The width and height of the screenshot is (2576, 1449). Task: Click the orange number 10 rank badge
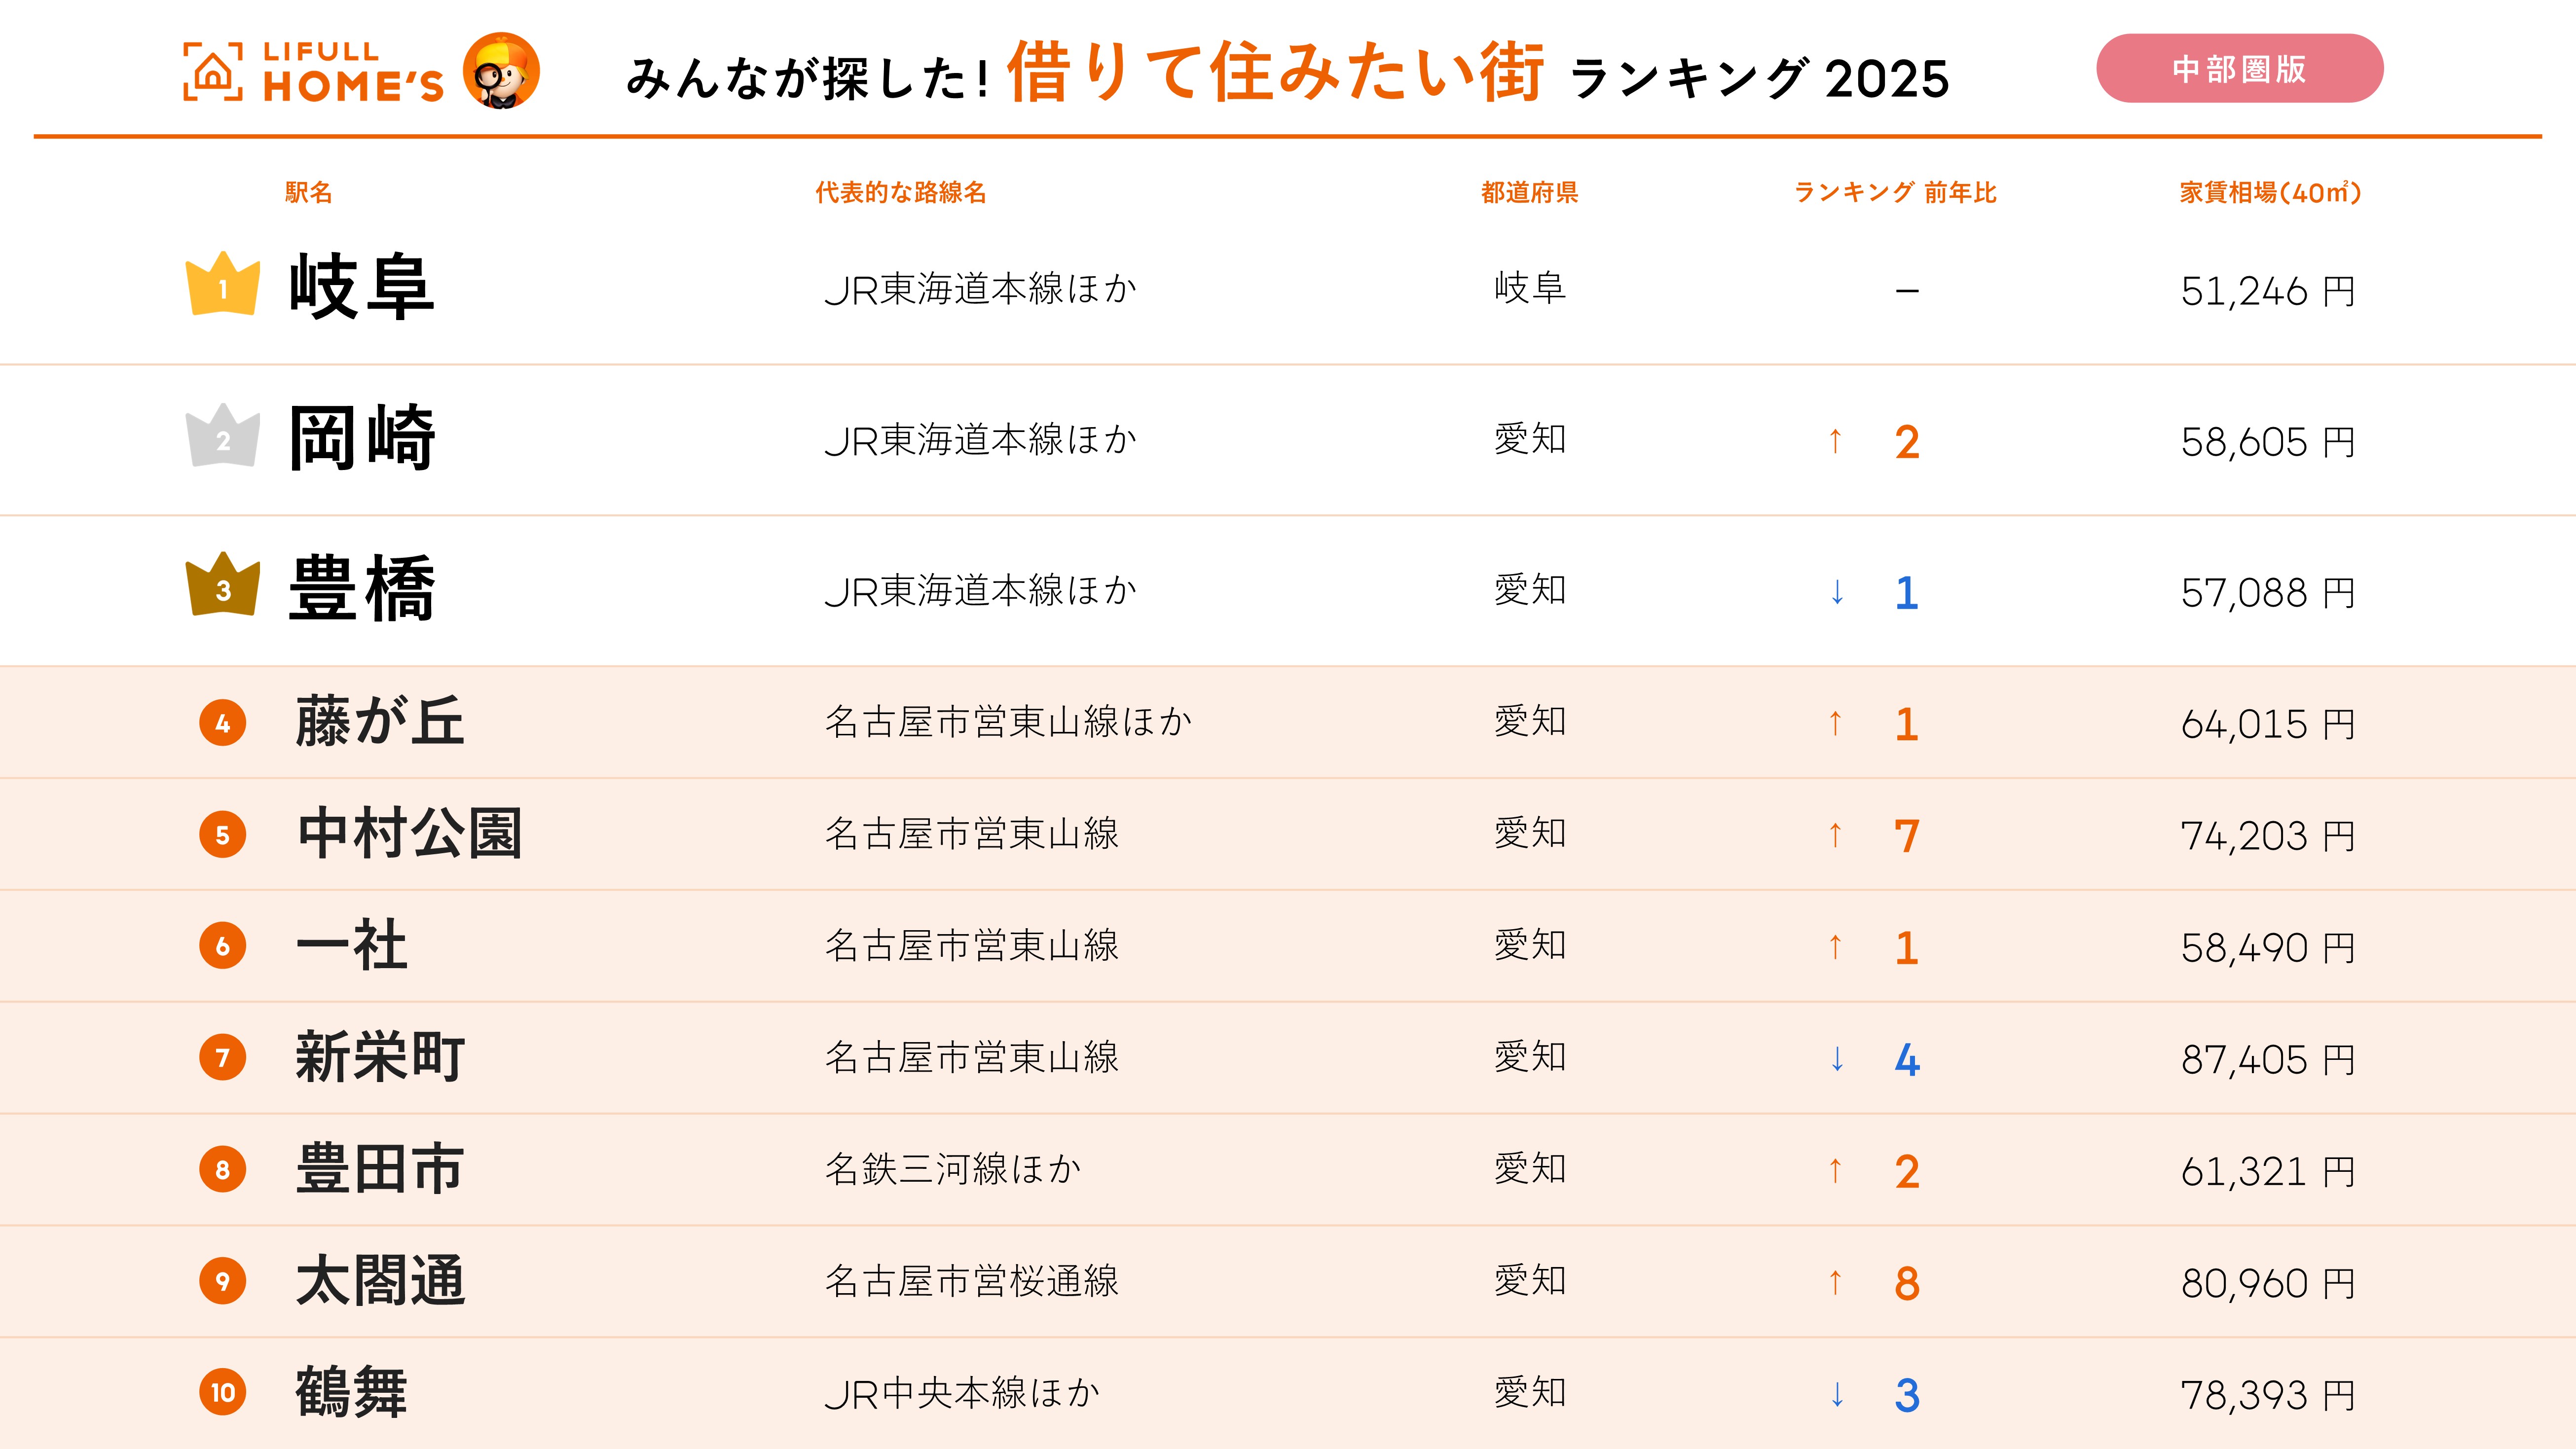click(223, 1393)
